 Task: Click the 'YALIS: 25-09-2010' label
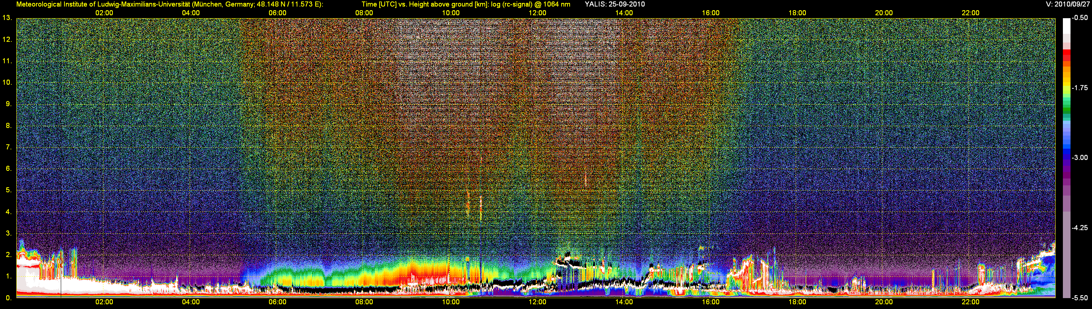(x=615, y=4)
